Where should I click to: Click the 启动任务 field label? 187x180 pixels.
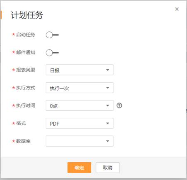26,35
